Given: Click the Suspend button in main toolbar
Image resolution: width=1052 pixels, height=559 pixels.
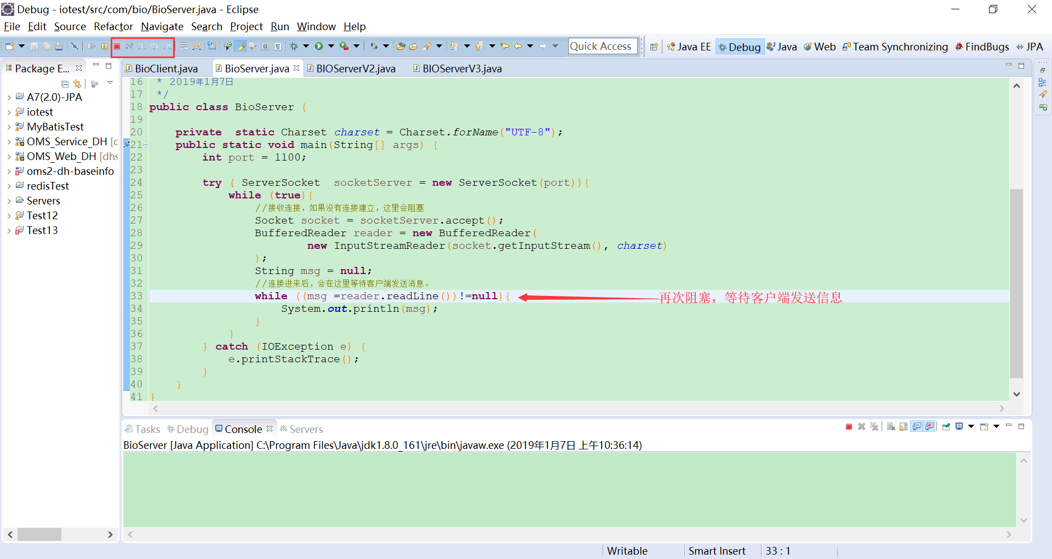Looking at the screenshot, I should tap(104, 47).
